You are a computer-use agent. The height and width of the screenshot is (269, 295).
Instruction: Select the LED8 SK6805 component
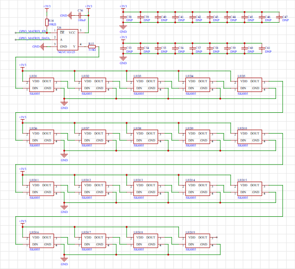pos(146,137)
